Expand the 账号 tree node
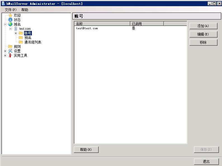 pos(16,33)
